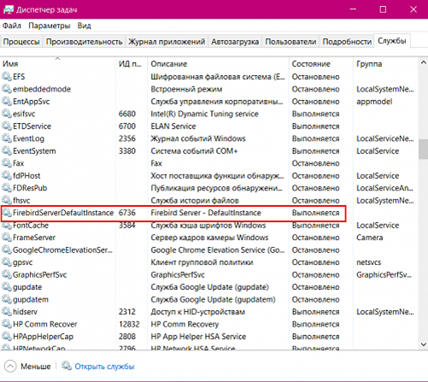Screen dimensions: 428x382
Task: Open the Вид menu
Action: (85, 26)
